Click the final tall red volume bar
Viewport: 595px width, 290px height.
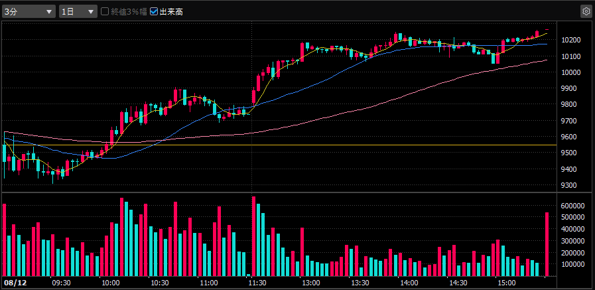click(547, 244)
